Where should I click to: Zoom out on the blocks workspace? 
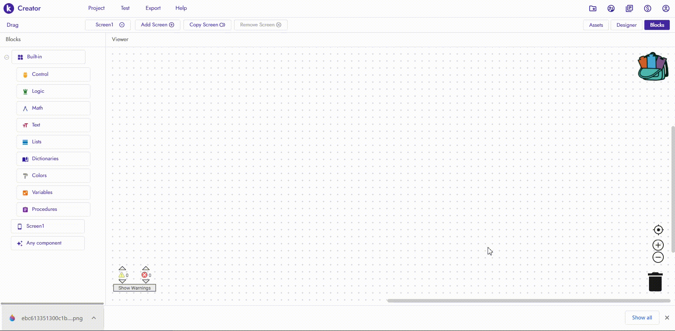pos(658,257)
